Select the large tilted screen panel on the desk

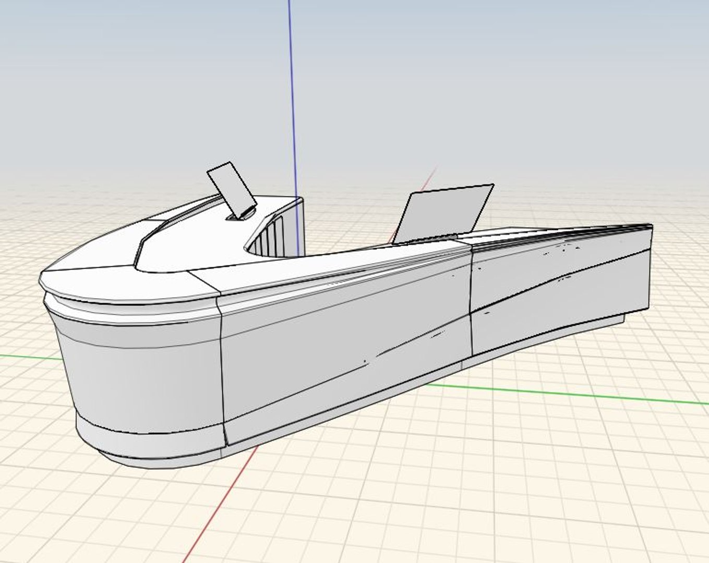[443, 213]
